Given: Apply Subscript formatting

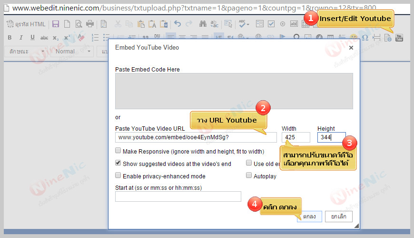Looking at the screenshot, I should pos(56,38).
